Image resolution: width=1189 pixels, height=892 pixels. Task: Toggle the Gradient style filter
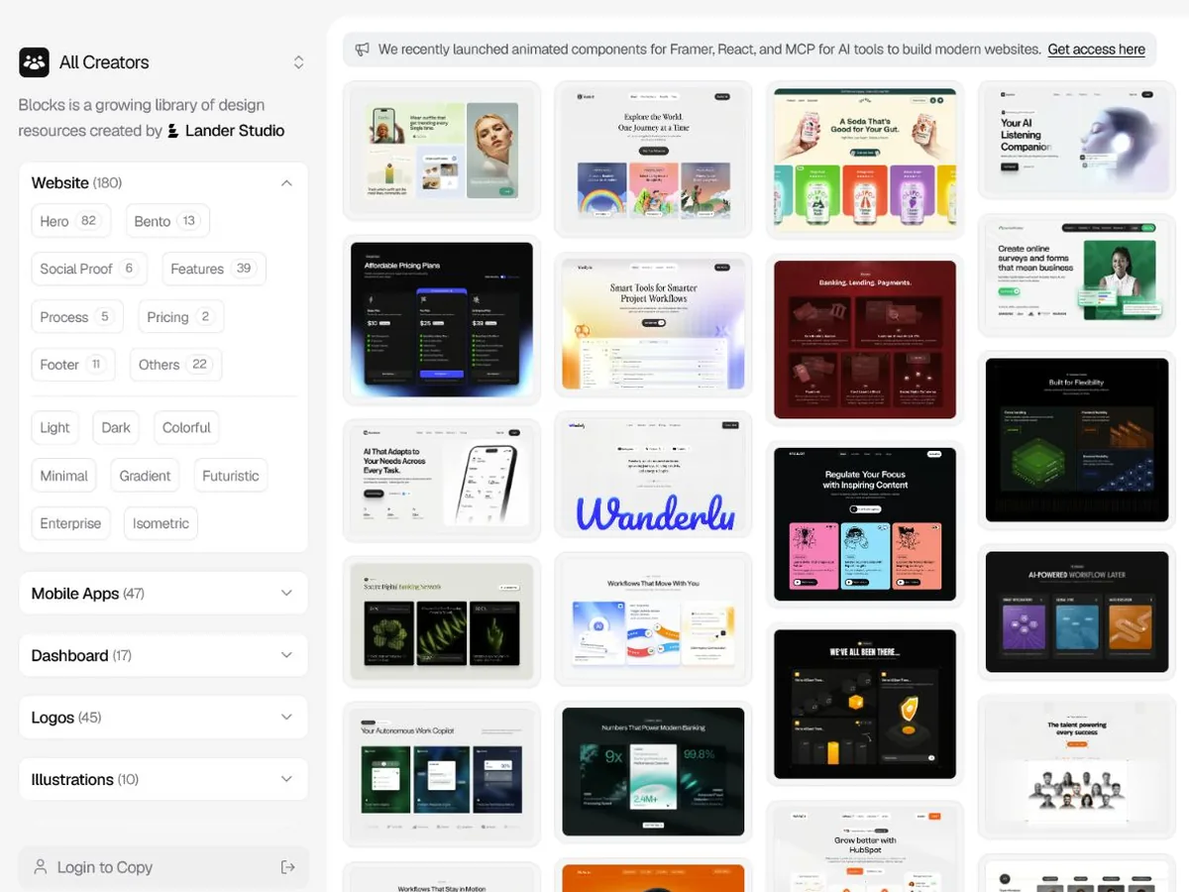coord(145,476)
